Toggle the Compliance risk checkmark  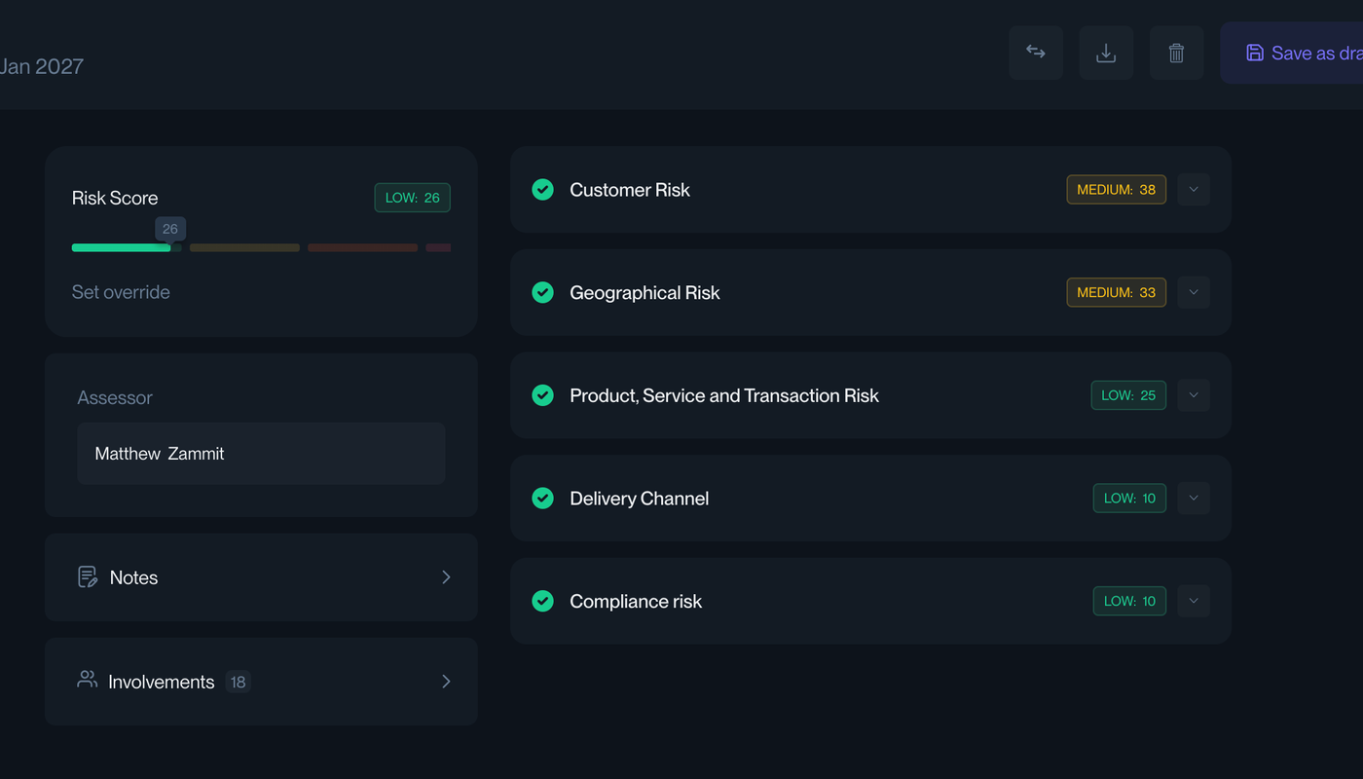[x=542, y=601]
